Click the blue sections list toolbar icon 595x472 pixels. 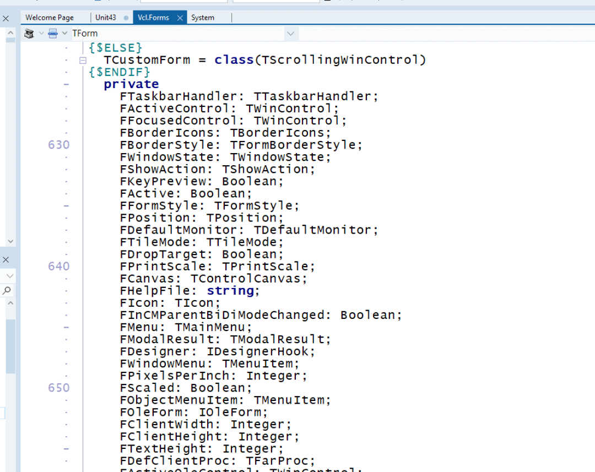point(53,34)
